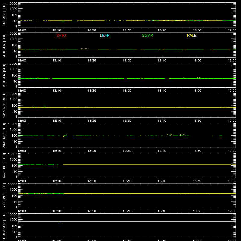Image resolution: width=241 pixels, height=241 pixels.
Task: Click the 1000 tick label on 15400 MHz axis
Action: (x=14, y=220)
